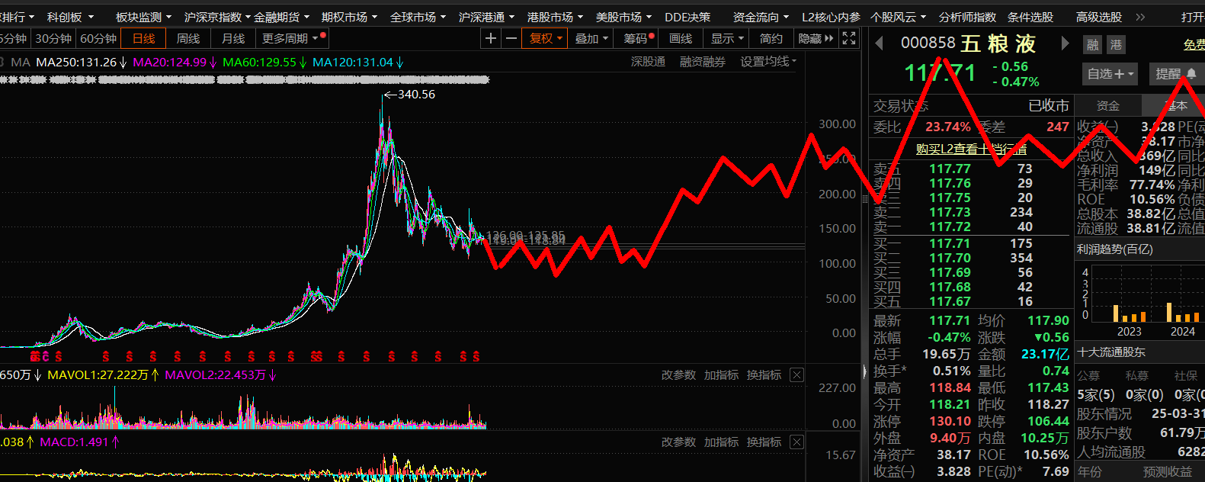Click 换指标 in the MACD panel
Screen dimensions: 1205x482
click(764, 442)
